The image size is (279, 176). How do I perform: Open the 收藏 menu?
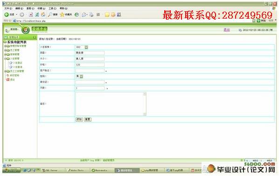coord(41,8)
